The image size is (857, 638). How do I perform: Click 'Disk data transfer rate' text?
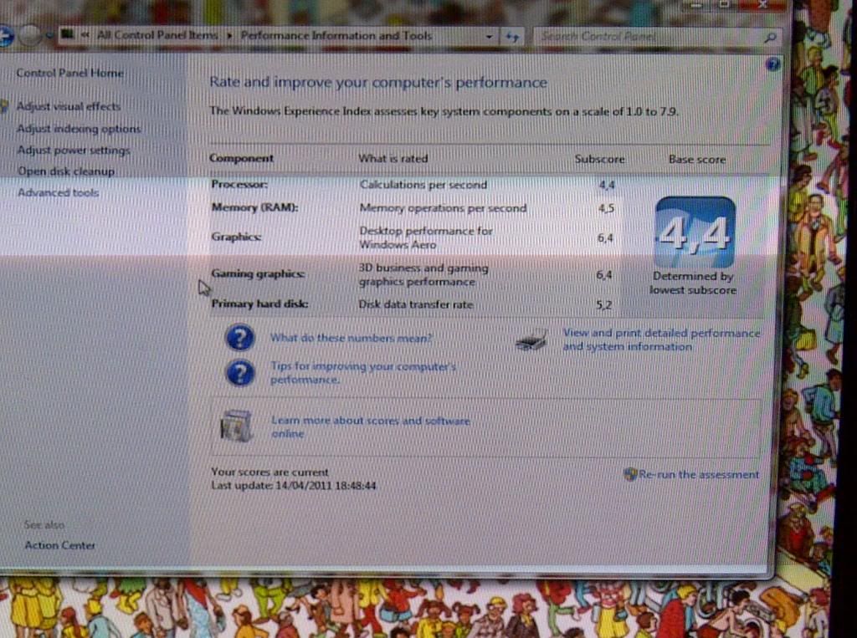click(416, 304)
